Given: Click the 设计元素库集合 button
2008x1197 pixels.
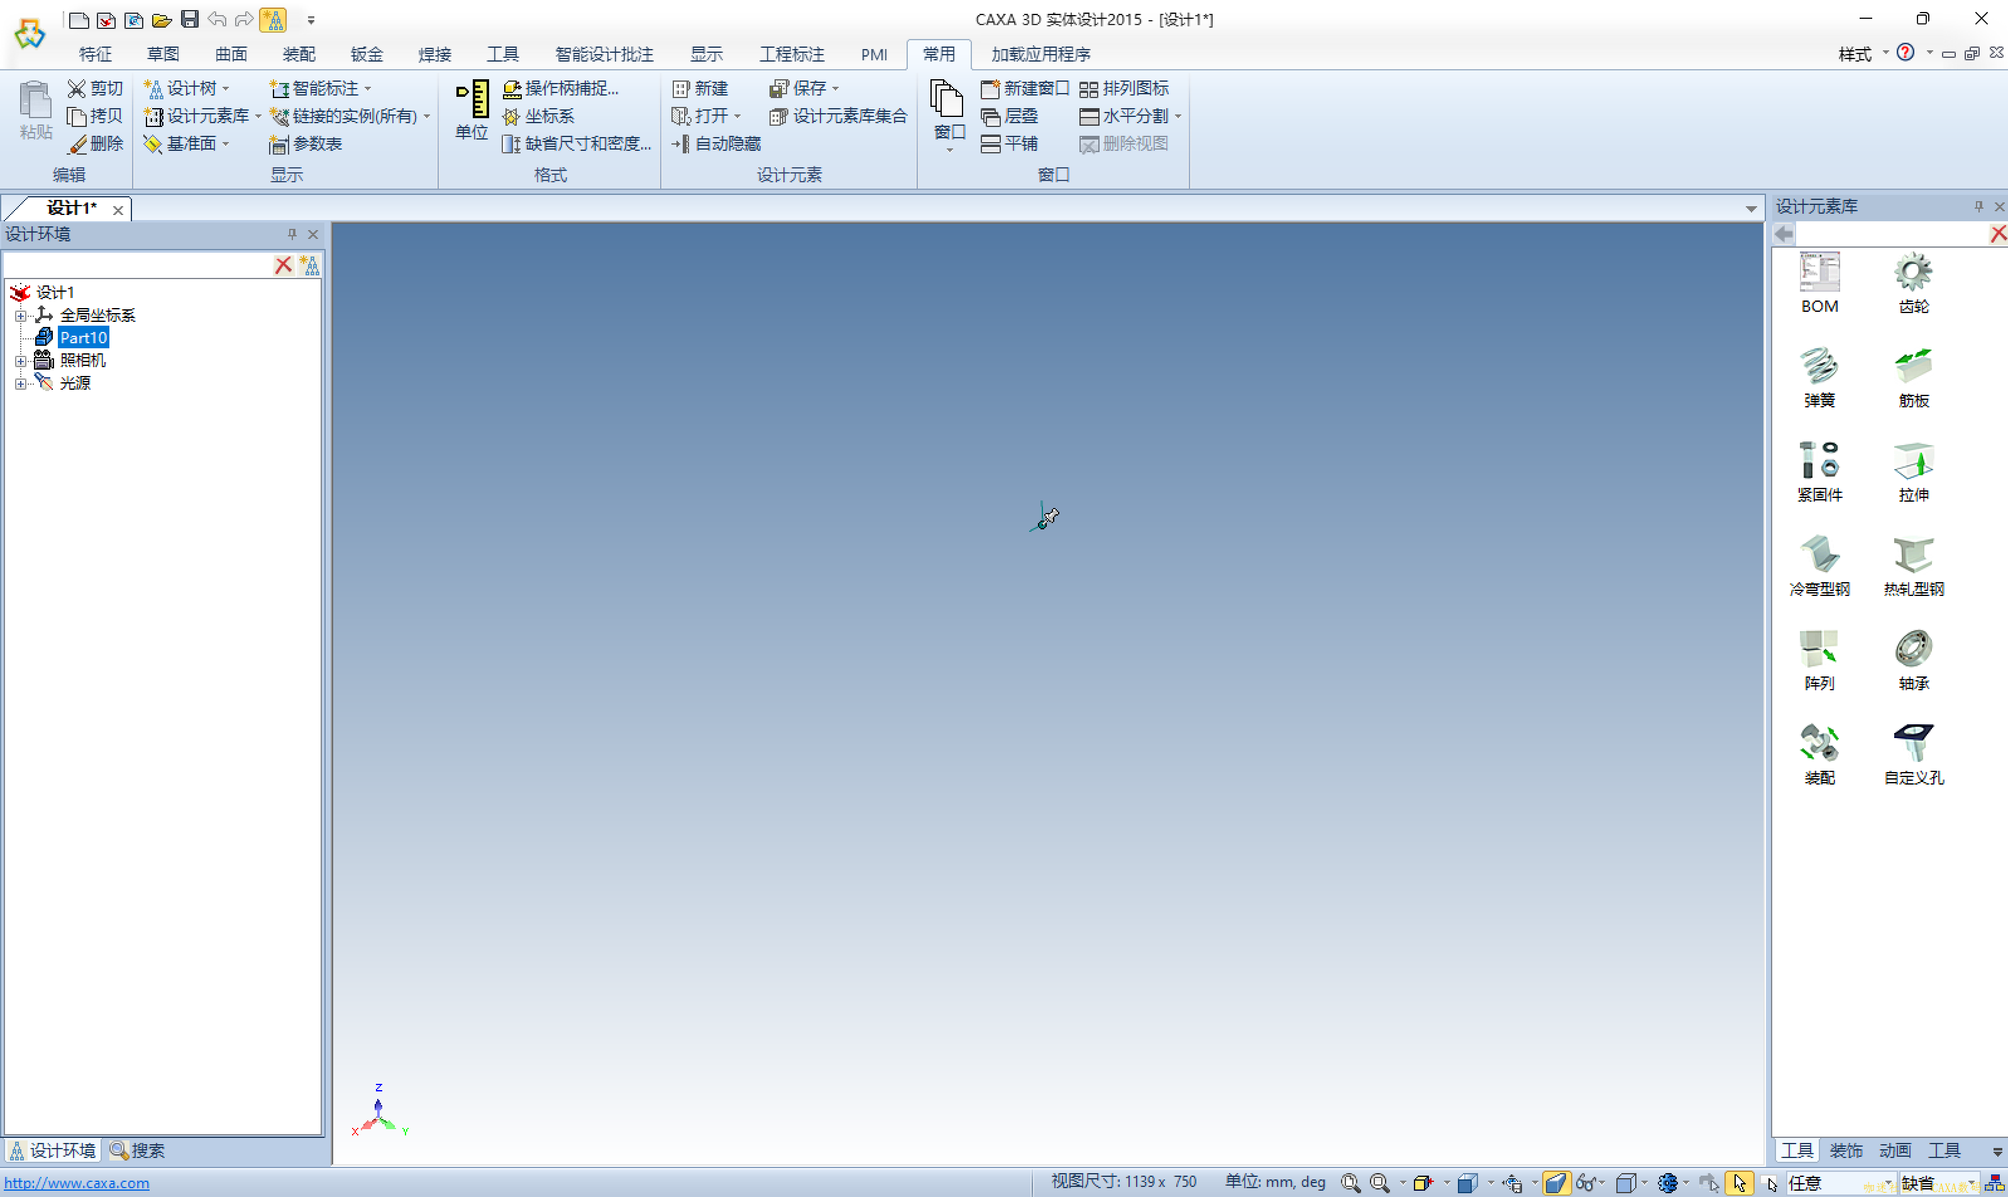Looking at the screenshot, I should 838,117.
